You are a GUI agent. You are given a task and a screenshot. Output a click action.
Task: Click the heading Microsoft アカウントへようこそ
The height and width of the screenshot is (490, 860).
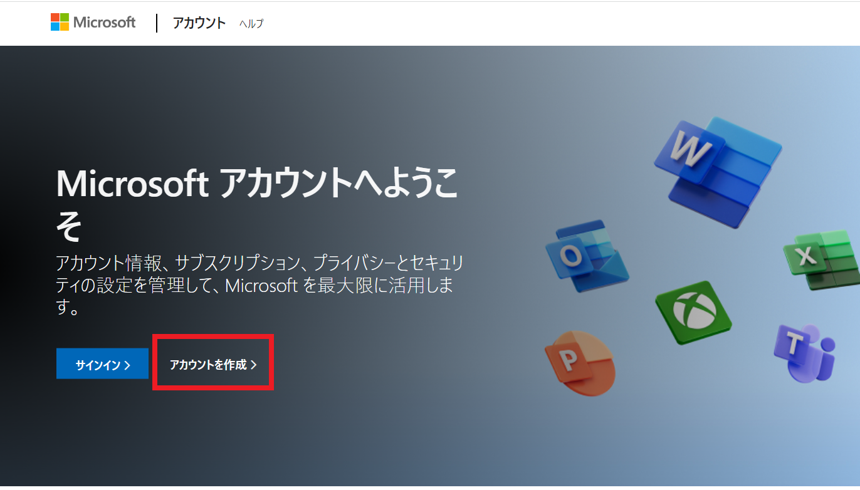click(x=257, y=204)
